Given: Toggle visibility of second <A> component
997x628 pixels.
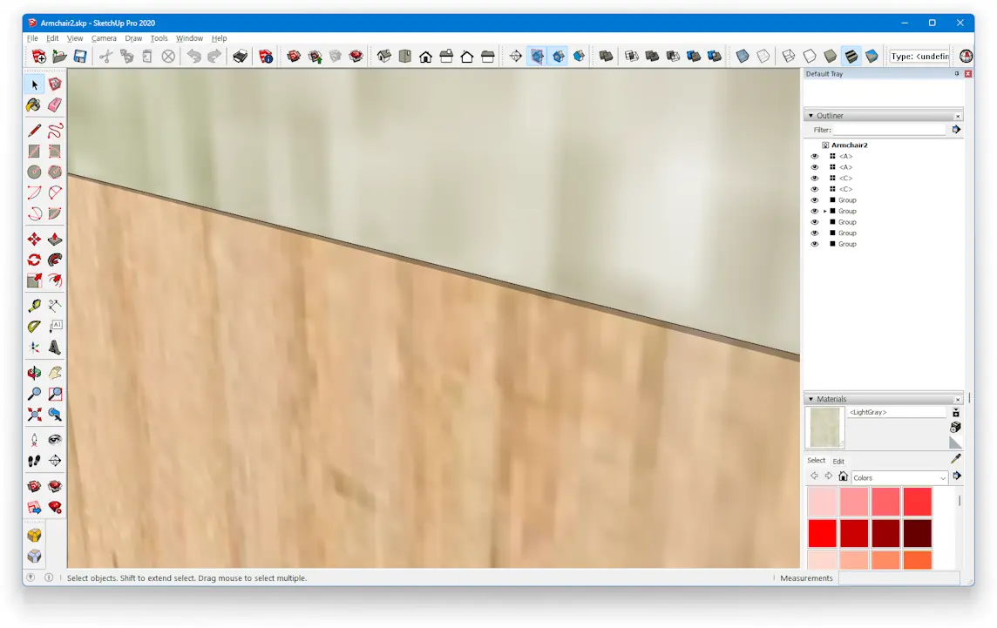Looking at the screenshot, I should pyautogui.click(x=815, y=167).
